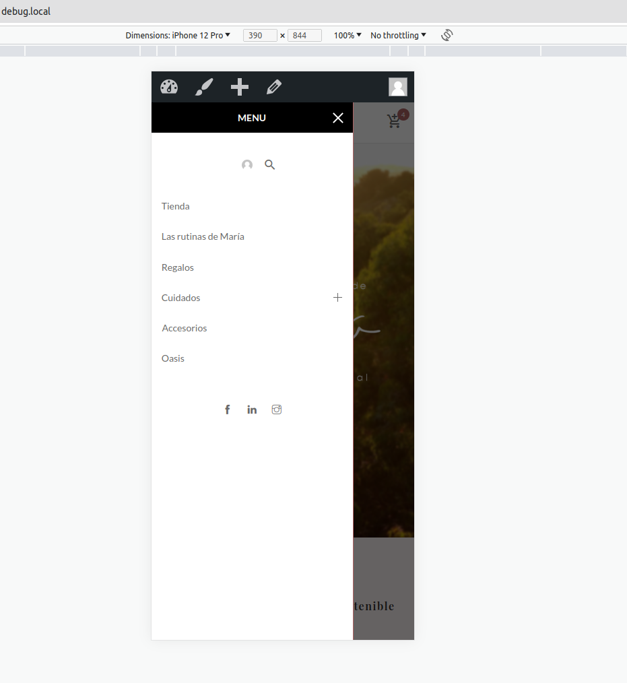Click the rotate device icon
Screen dimensions: 627x683
click(447, 35)
